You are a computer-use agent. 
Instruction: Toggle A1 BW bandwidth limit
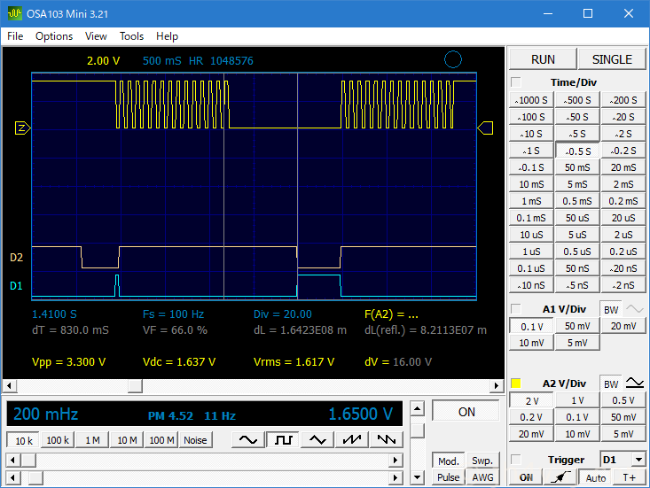click(611, 310)
